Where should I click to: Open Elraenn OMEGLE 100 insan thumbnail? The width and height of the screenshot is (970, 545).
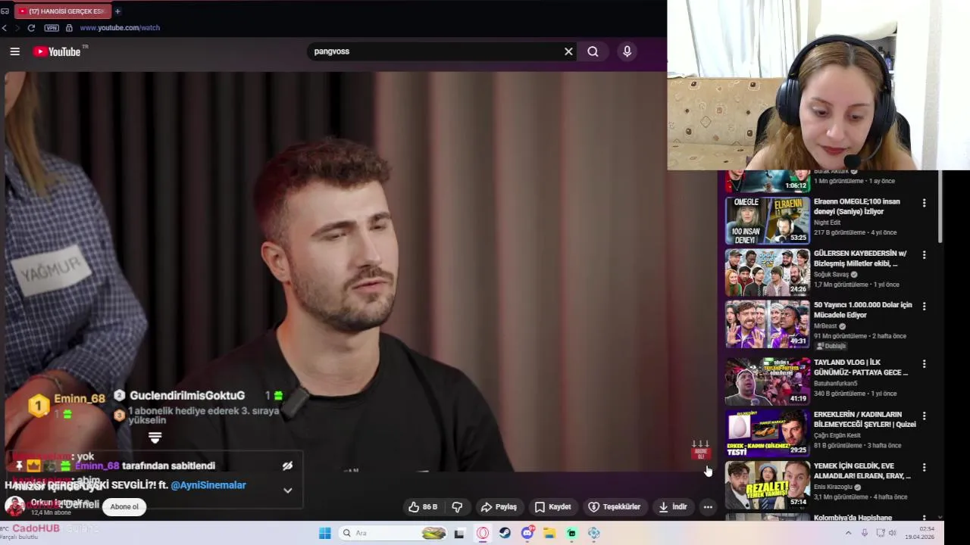[x=768, y=220]
